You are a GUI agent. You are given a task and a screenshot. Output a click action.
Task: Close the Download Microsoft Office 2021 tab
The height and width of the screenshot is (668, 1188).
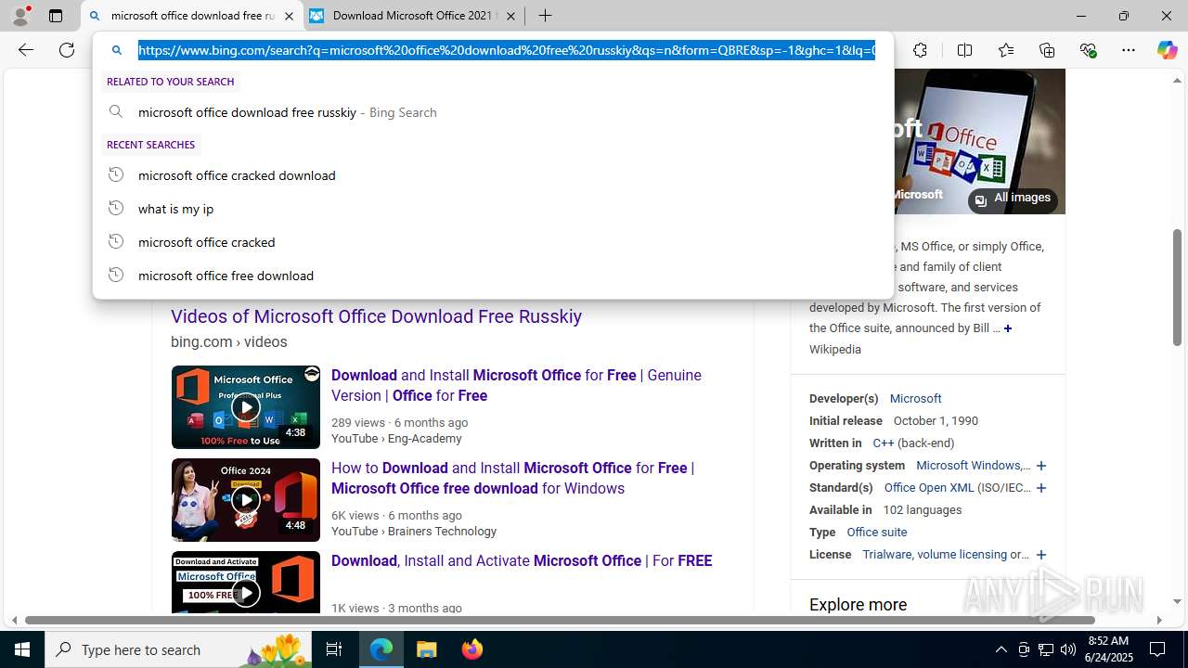click(510, 16)
